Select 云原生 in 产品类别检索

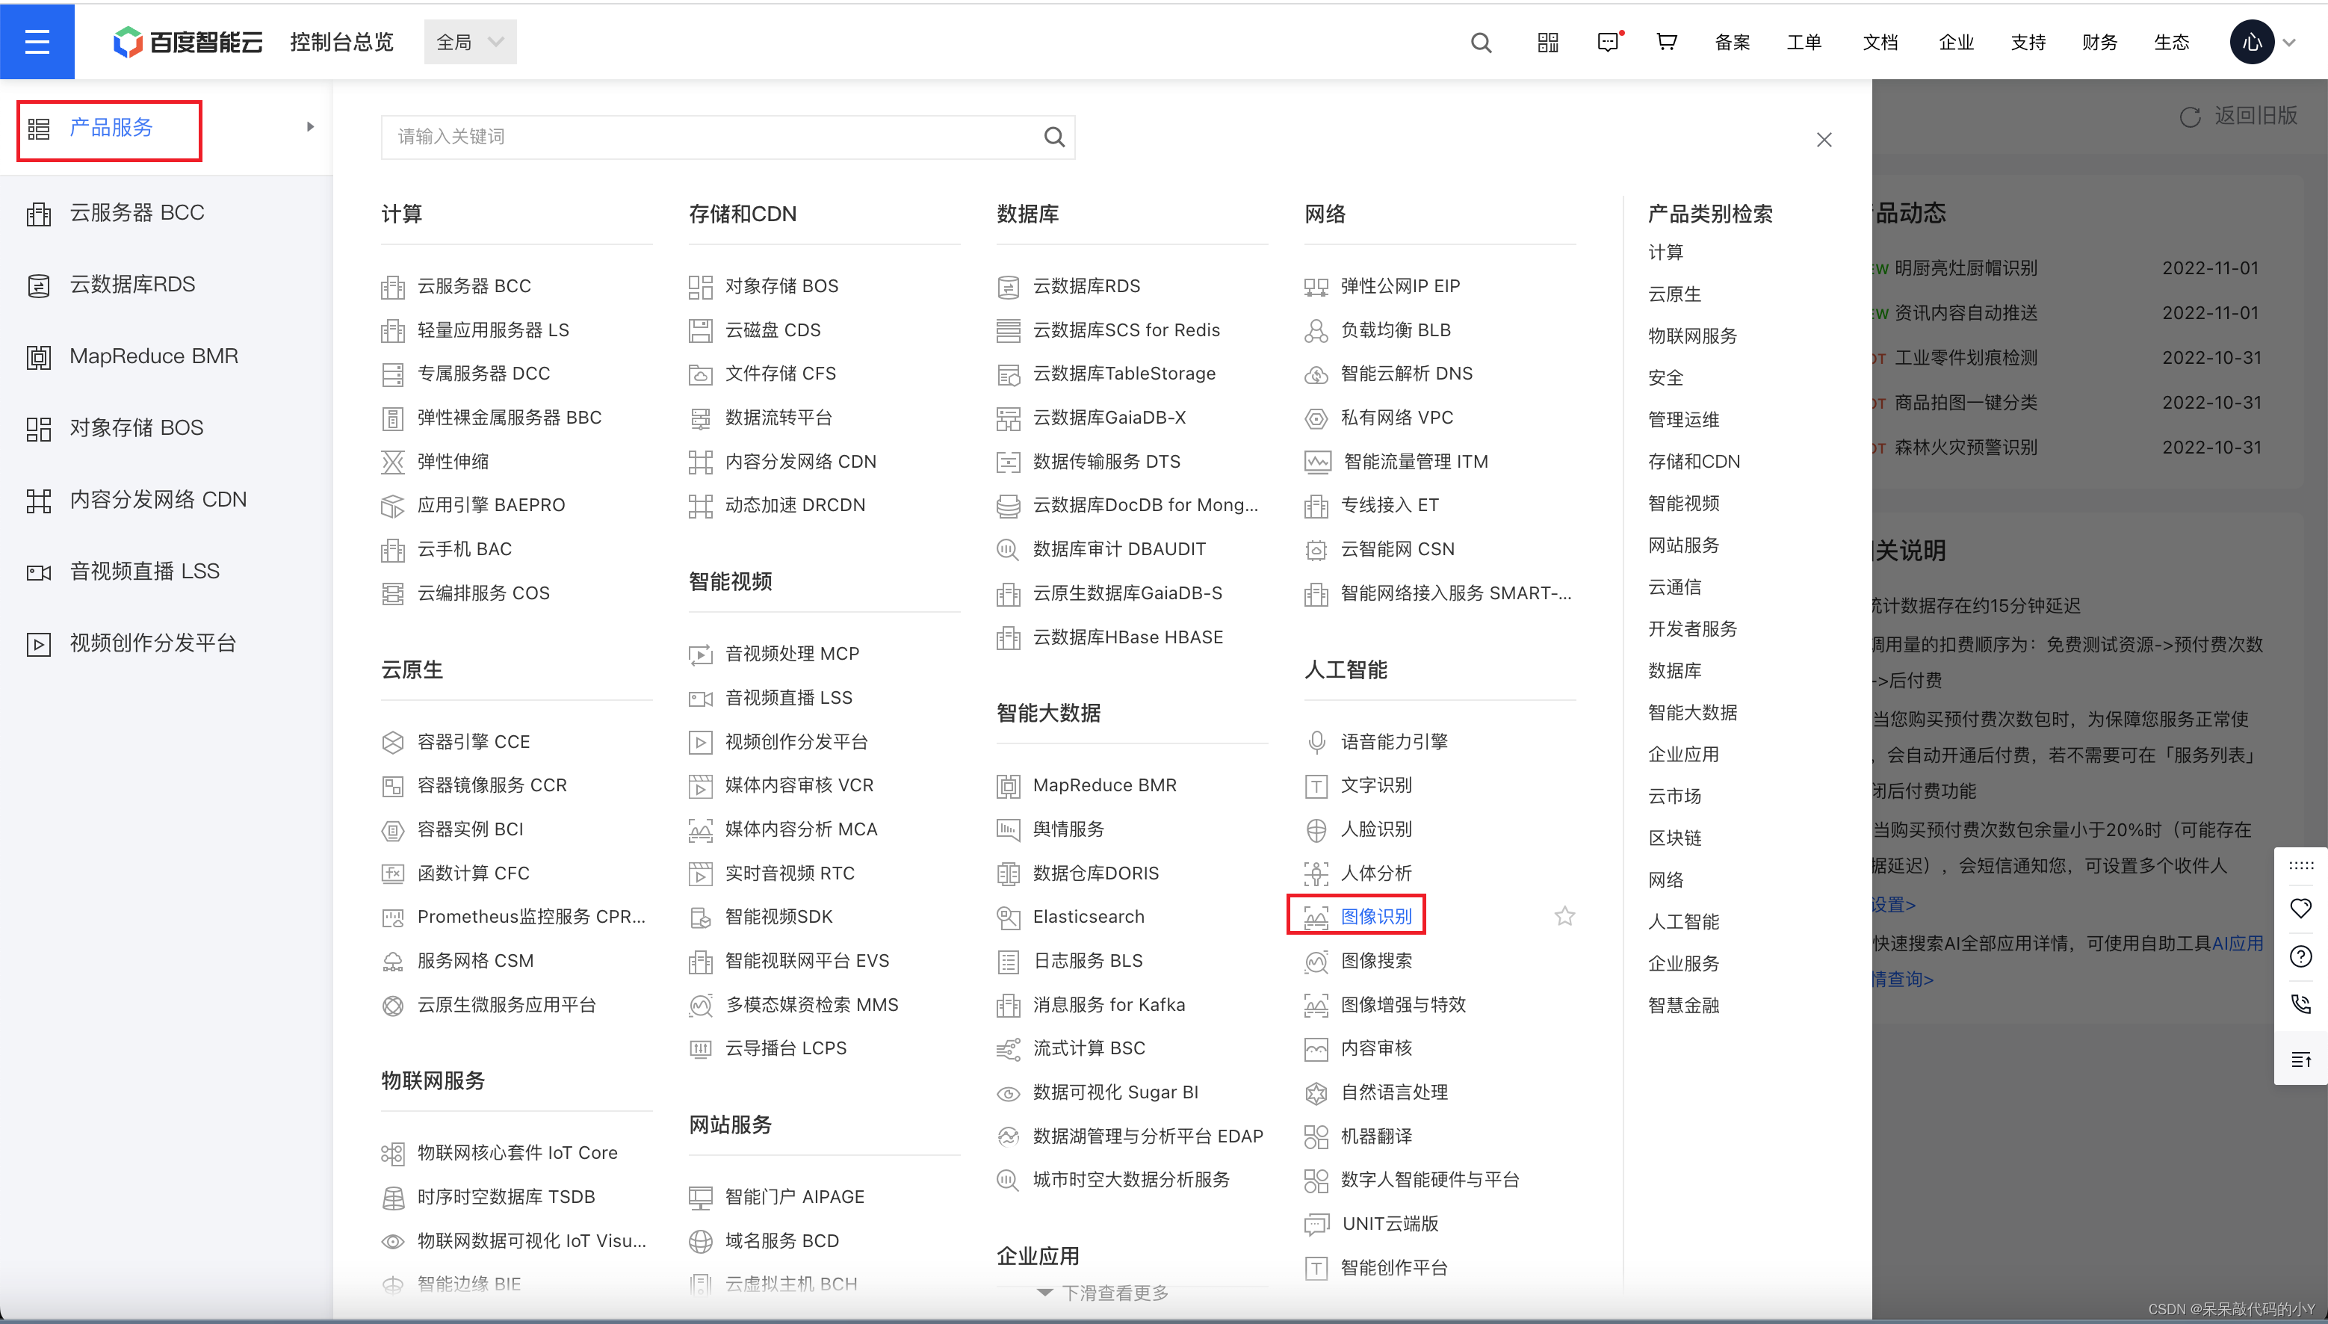coord(1674,294)
